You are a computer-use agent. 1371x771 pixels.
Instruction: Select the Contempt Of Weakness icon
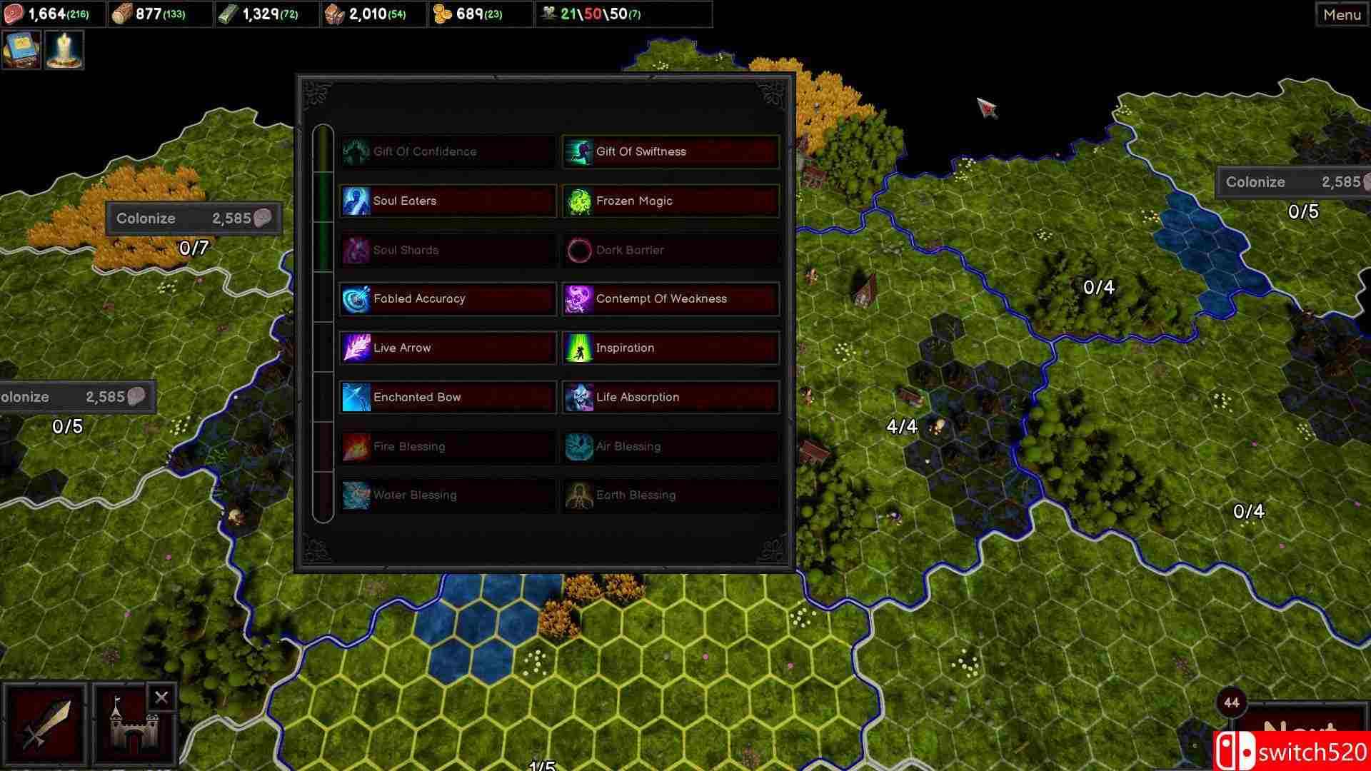click(578, 298)
